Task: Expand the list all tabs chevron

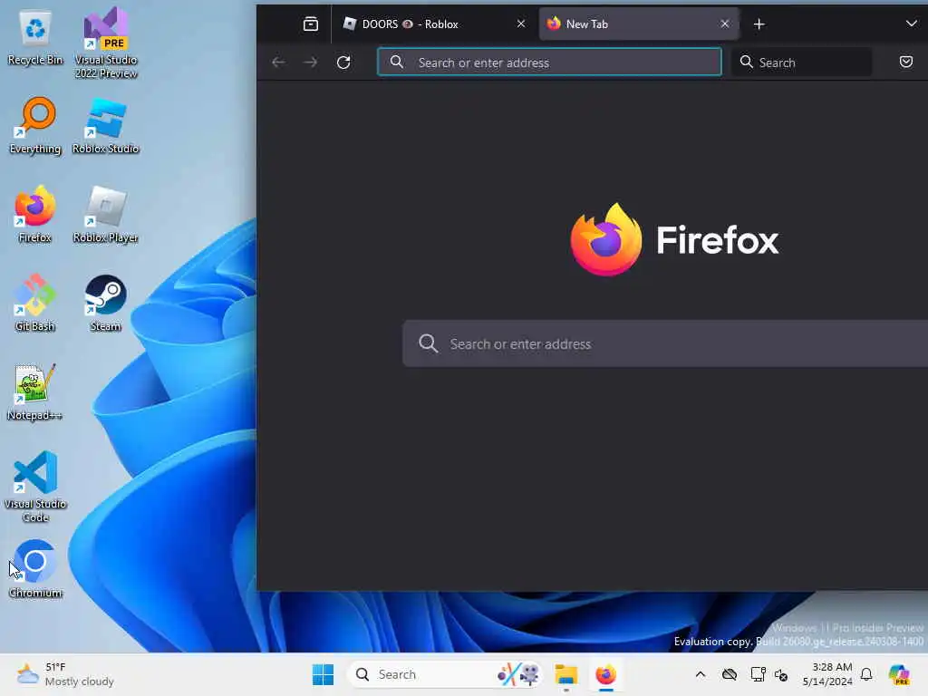Action: 911,24
